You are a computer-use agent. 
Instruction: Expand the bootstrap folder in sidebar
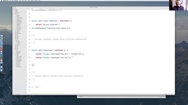tap(14, 13)
